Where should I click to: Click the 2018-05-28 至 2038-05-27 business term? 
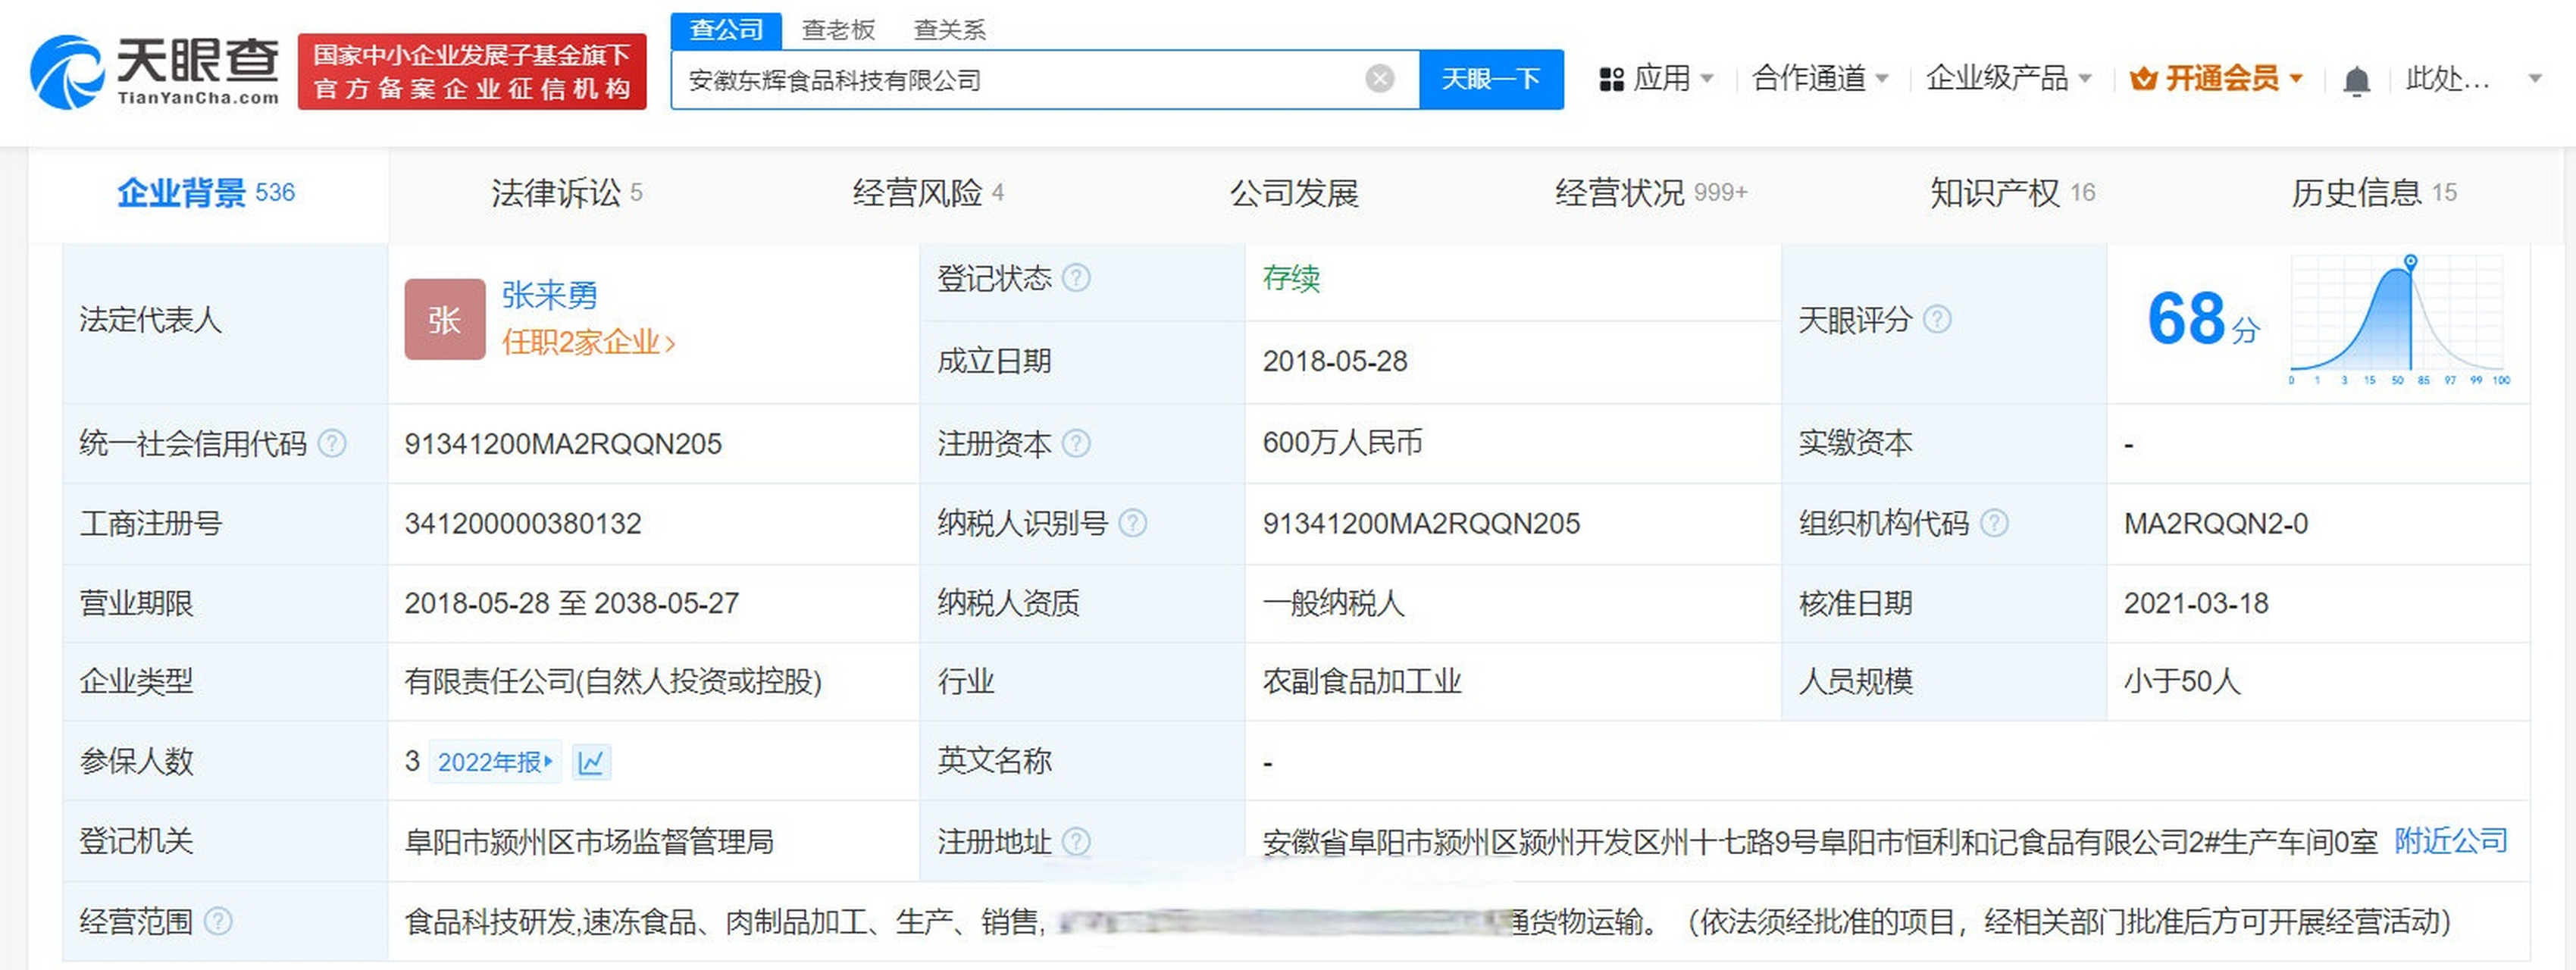pyautogui.click(x=572, y=603)
